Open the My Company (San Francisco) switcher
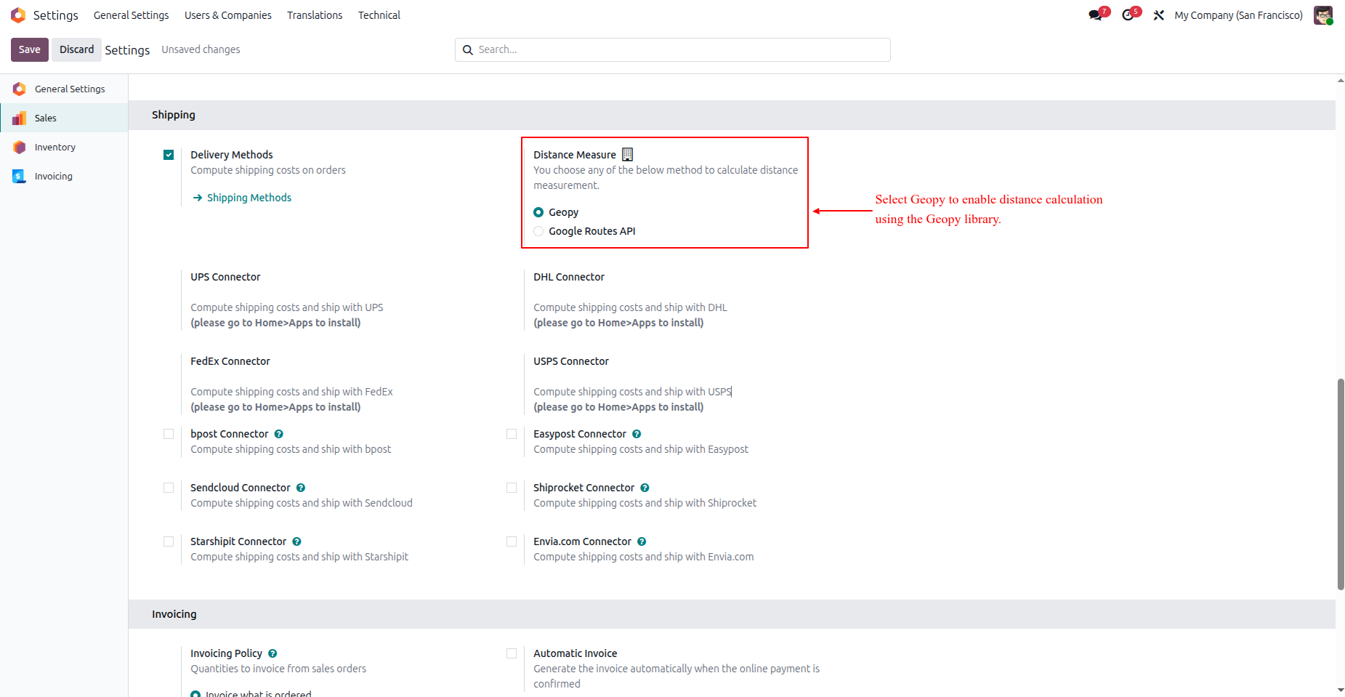This screenshot has height=697, width=1345. tap(1238, 15)
